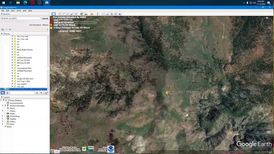Open Windows Start menu
The width and height of the screenshot is (274, 154).
pyautogui.click(x=3, y=3)
